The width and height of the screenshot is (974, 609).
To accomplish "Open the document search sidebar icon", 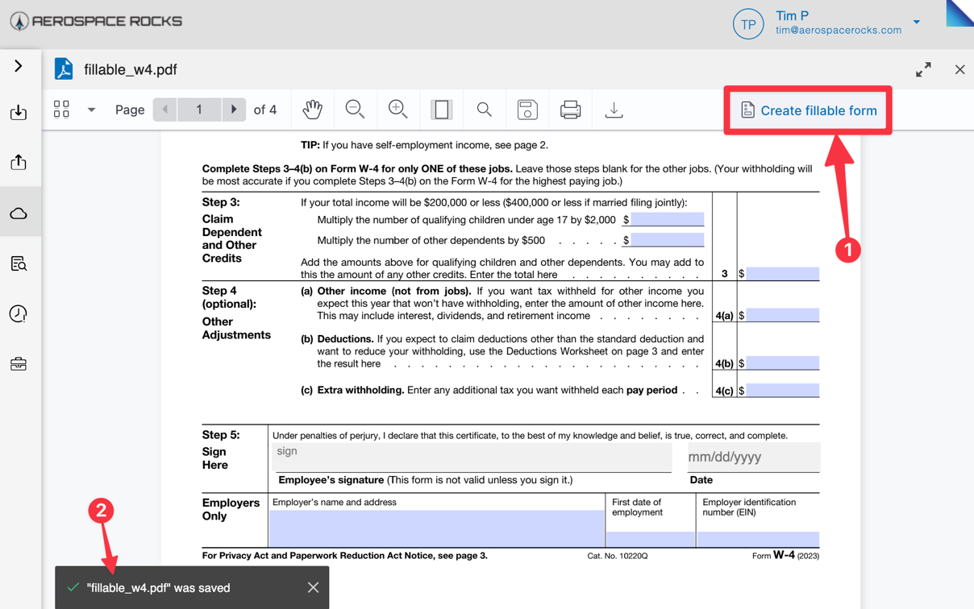I will [19, 263].
